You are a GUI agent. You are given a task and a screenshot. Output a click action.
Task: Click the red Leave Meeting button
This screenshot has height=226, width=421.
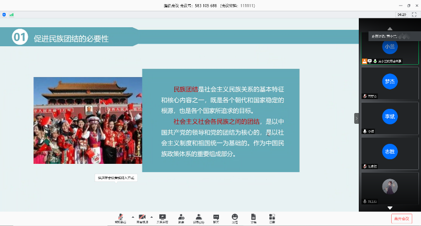(401, 218)
